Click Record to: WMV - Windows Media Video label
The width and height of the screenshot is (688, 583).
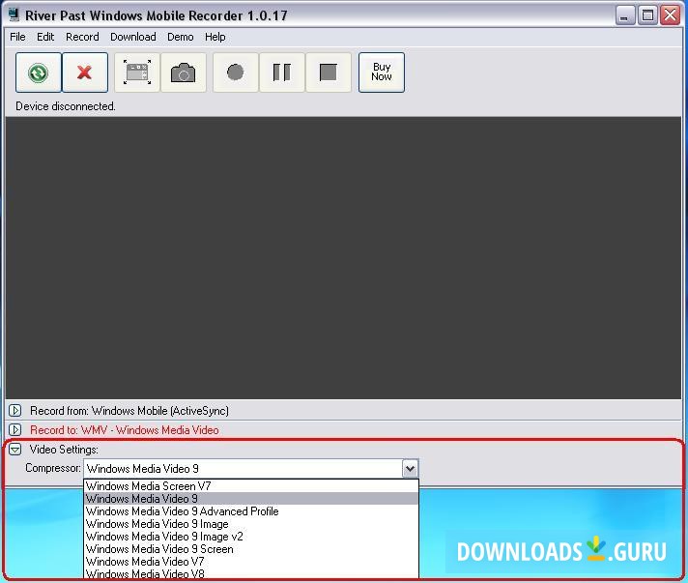click(125, 430)
